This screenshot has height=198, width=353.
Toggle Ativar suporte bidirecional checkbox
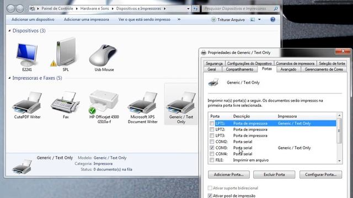coord(210,188)
